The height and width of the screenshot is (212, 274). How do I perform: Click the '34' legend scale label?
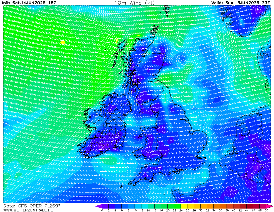tap(214, 210)
